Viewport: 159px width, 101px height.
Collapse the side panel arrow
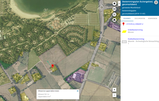pyautogui.click(x=119, y=4)
